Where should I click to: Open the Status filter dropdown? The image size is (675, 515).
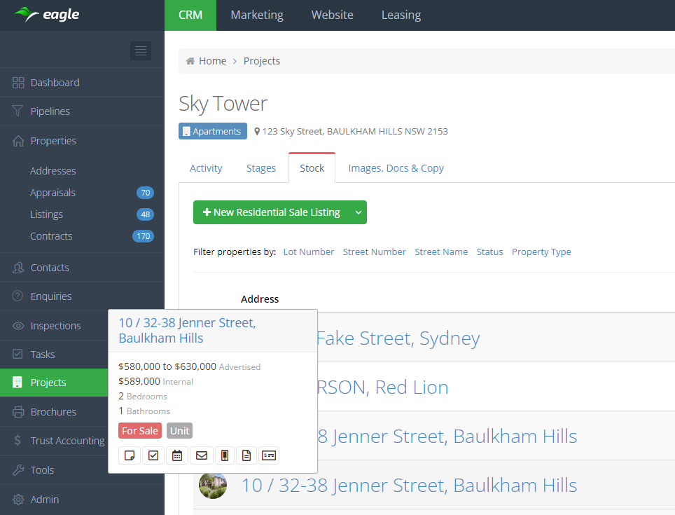pyautogui.click(x=489, y=252)
